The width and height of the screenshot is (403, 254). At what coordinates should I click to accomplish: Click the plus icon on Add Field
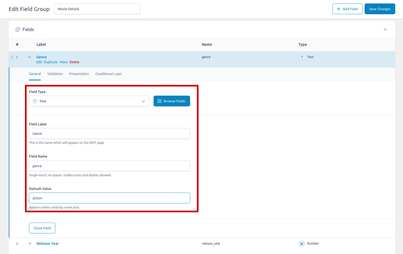coord(338,9)
